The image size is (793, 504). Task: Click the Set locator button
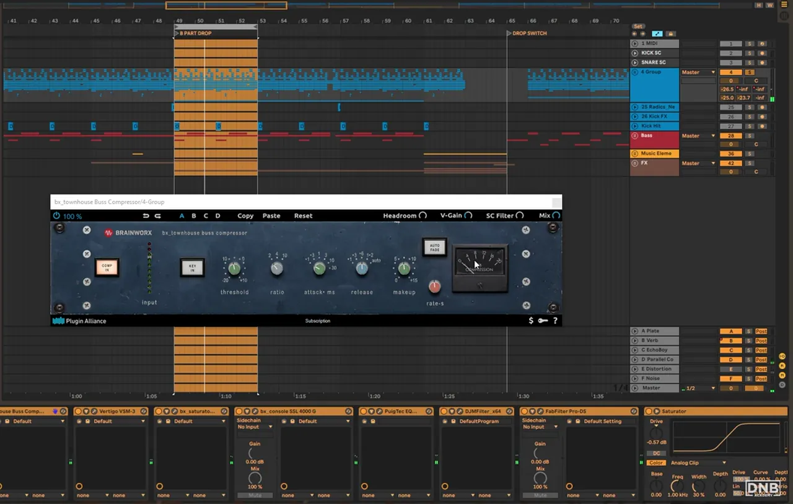tap(638, 27)
